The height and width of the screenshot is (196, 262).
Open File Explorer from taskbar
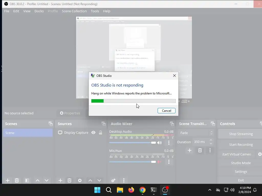point(120,190)
